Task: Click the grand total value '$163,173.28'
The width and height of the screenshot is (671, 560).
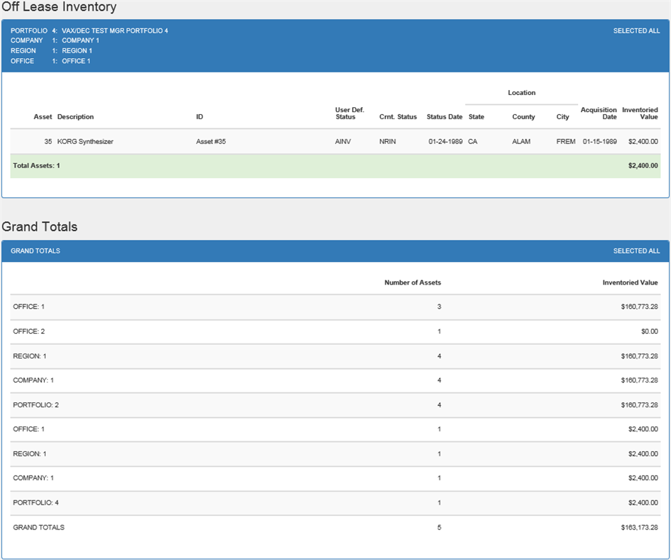Action: 639,527
